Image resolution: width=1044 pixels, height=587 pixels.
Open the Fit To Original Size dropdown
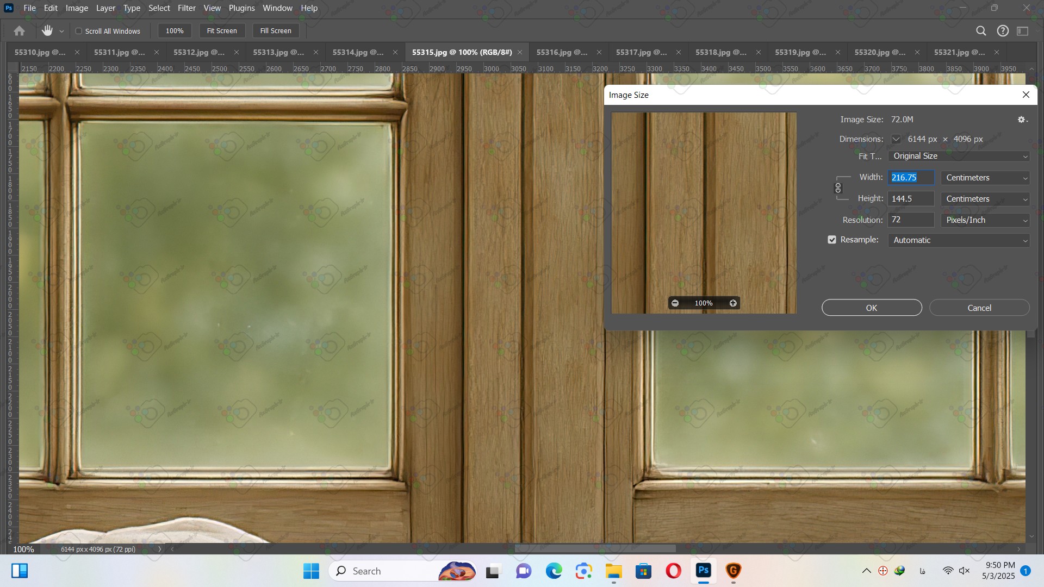959,156
